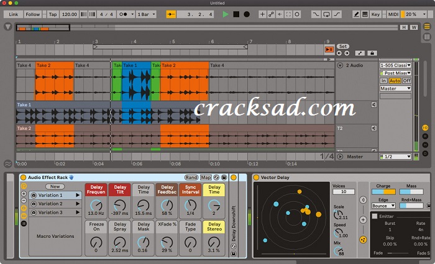Click the Set locator button
435x264 pixels.
pos(343,47)
